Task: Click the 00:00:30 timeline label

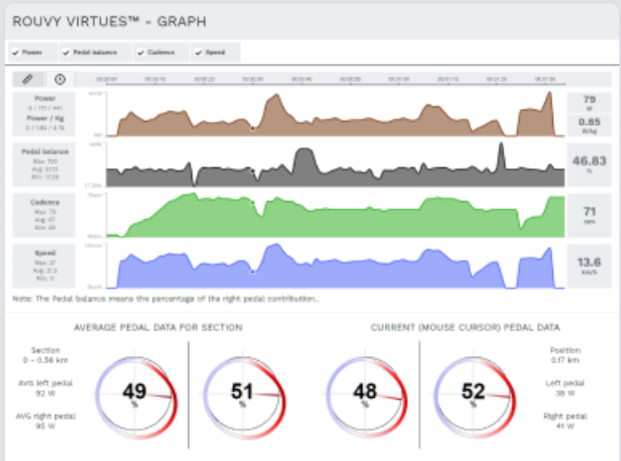Action: (252, 79)
